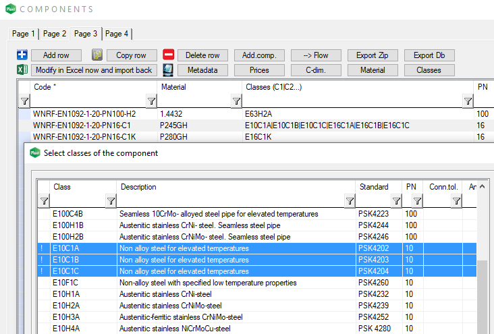The height and width of the screenshot is (334, 494).
Task: Click filter icon under Description column
Action: pyautogui.click(x=111, y=200)
